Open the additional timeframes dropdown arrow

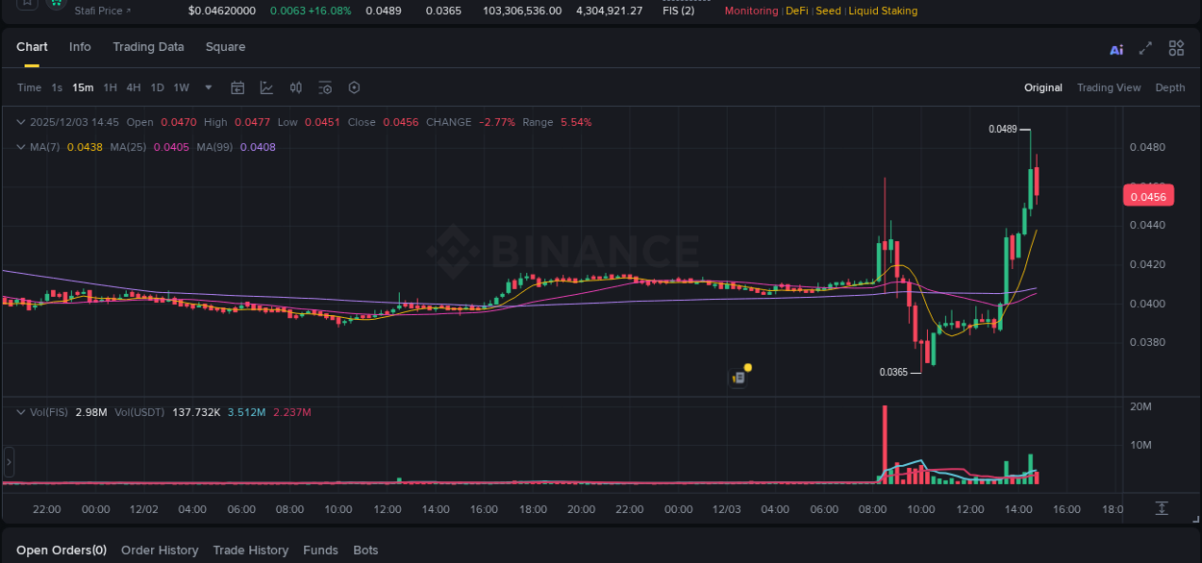[x=207, y=87]
